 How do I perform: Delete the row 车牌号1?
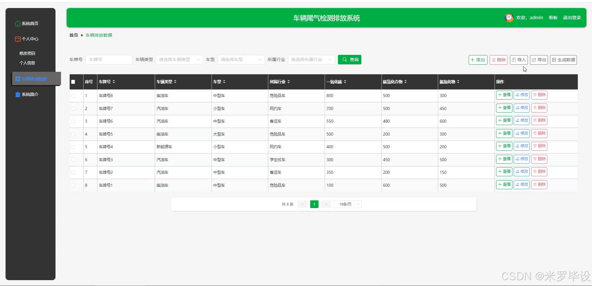[x=539, y=185]
